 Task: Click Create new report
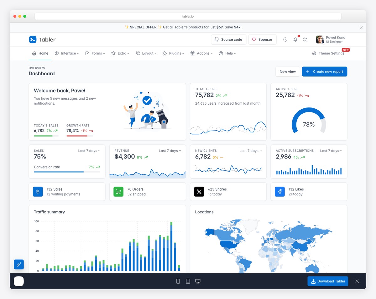pos(324,72)
